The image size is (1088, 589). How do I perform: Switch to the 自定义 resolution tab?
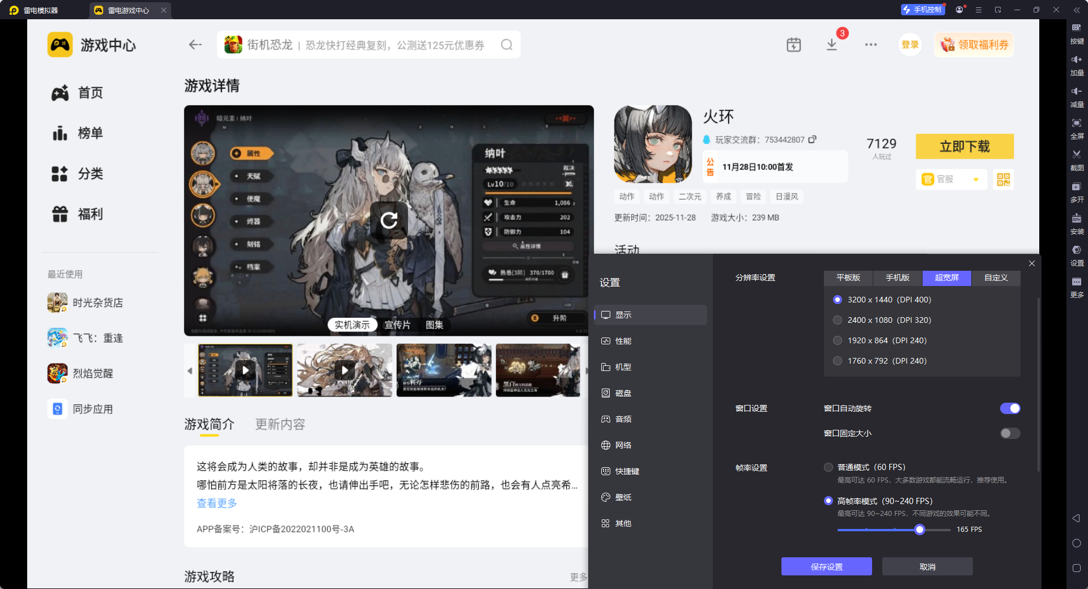[995, 278]
